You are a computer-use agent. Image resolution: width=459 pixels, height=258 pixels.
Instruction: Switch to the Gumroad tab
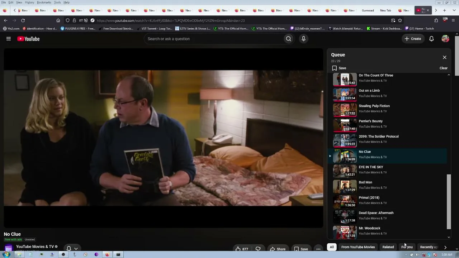pyautogui.click(x=368, y=10)
